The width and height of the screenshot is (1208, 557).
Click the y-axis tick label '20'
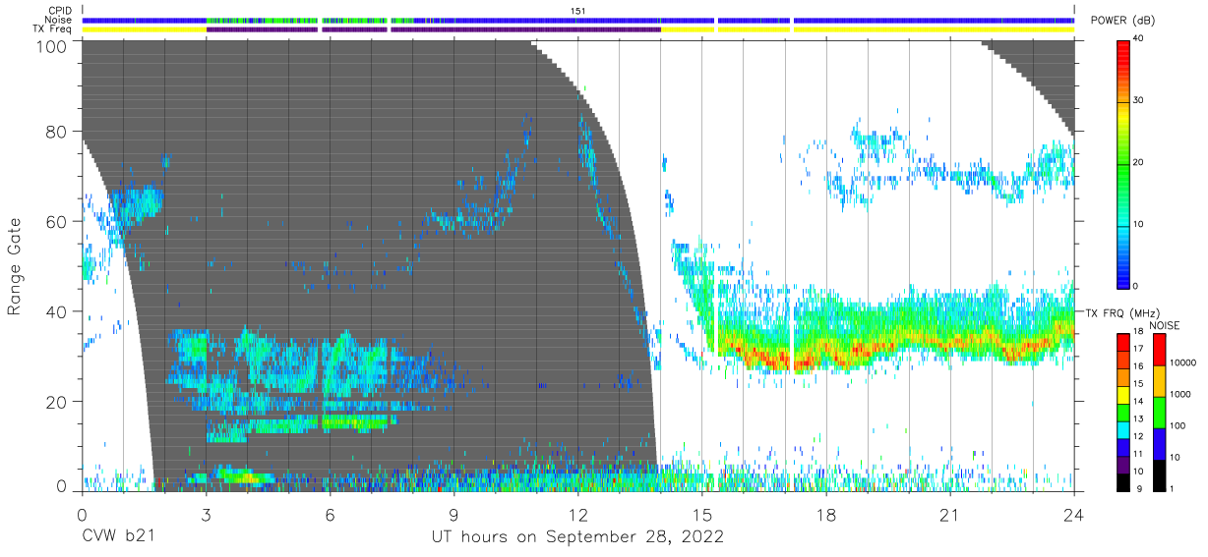point(57,402)
